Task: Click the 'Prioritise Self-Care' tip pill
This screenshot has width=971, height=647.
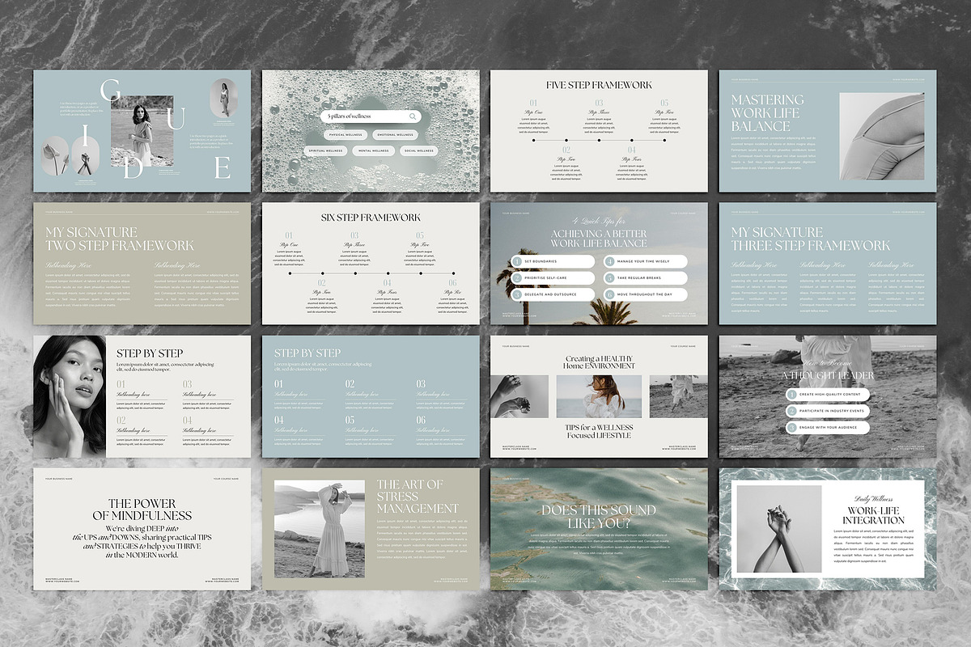Action: point(554,278)
